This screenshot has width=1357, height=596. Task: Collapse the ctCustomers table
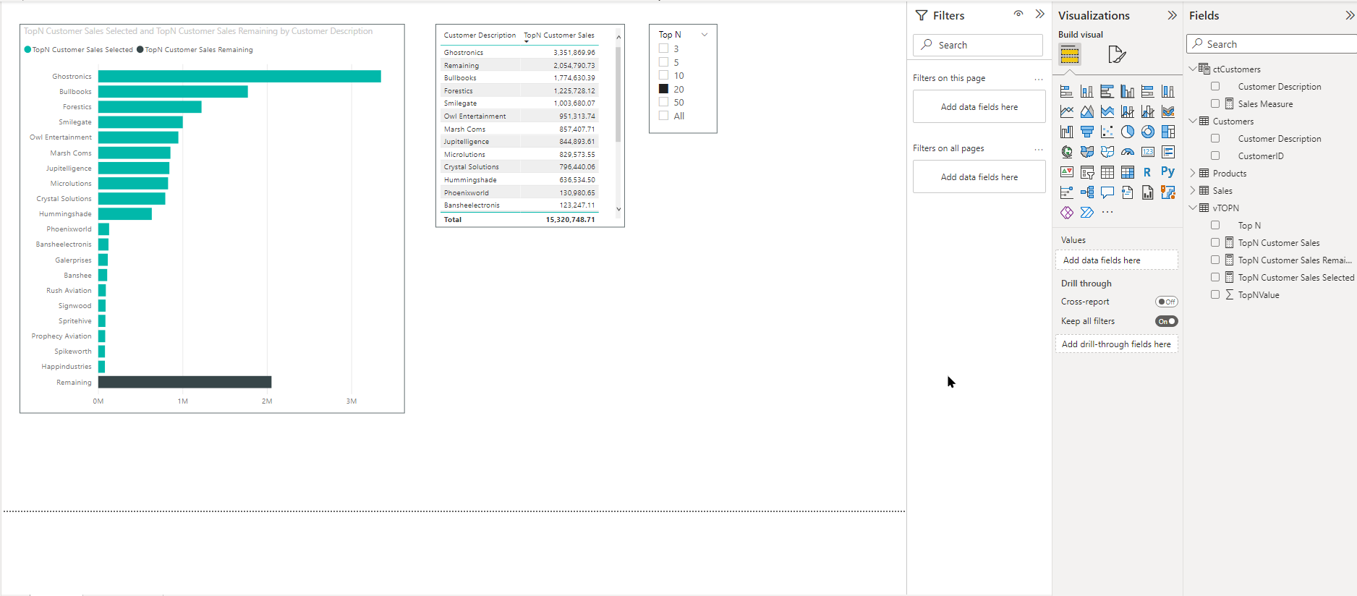1193,69
